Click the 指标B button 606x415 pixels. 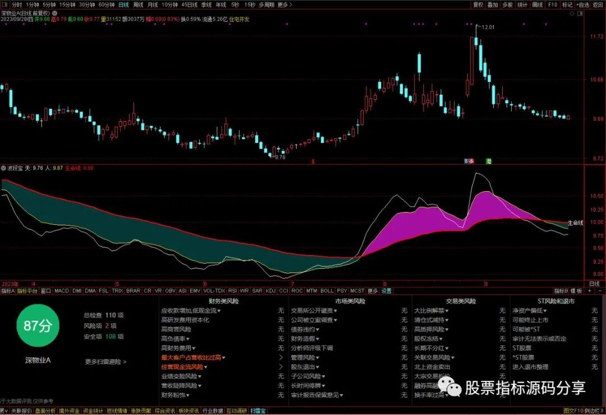pyautogui.click(x=561, y=291)
